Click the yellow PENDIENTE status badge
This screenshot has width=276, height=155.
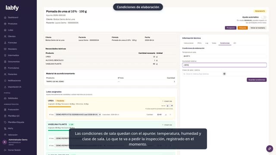[x=260, y=11]
